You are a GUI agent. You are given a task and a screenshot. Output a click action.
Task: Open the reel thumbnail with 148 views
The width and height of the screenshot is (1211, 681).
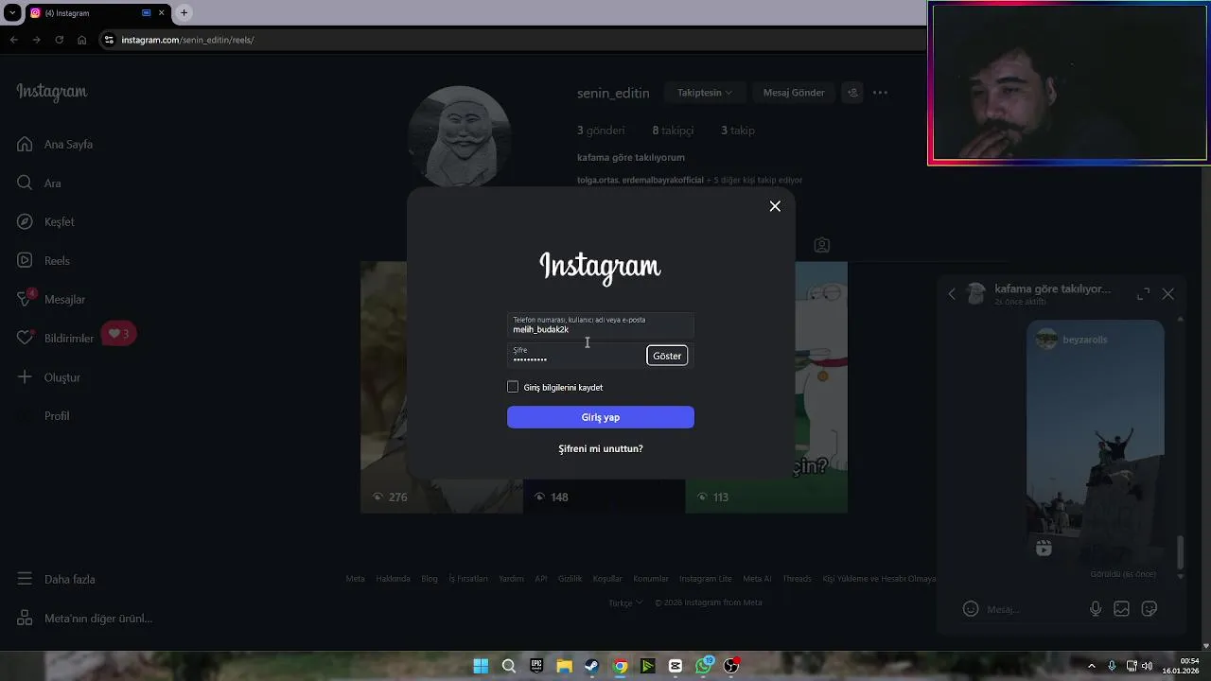604,497
